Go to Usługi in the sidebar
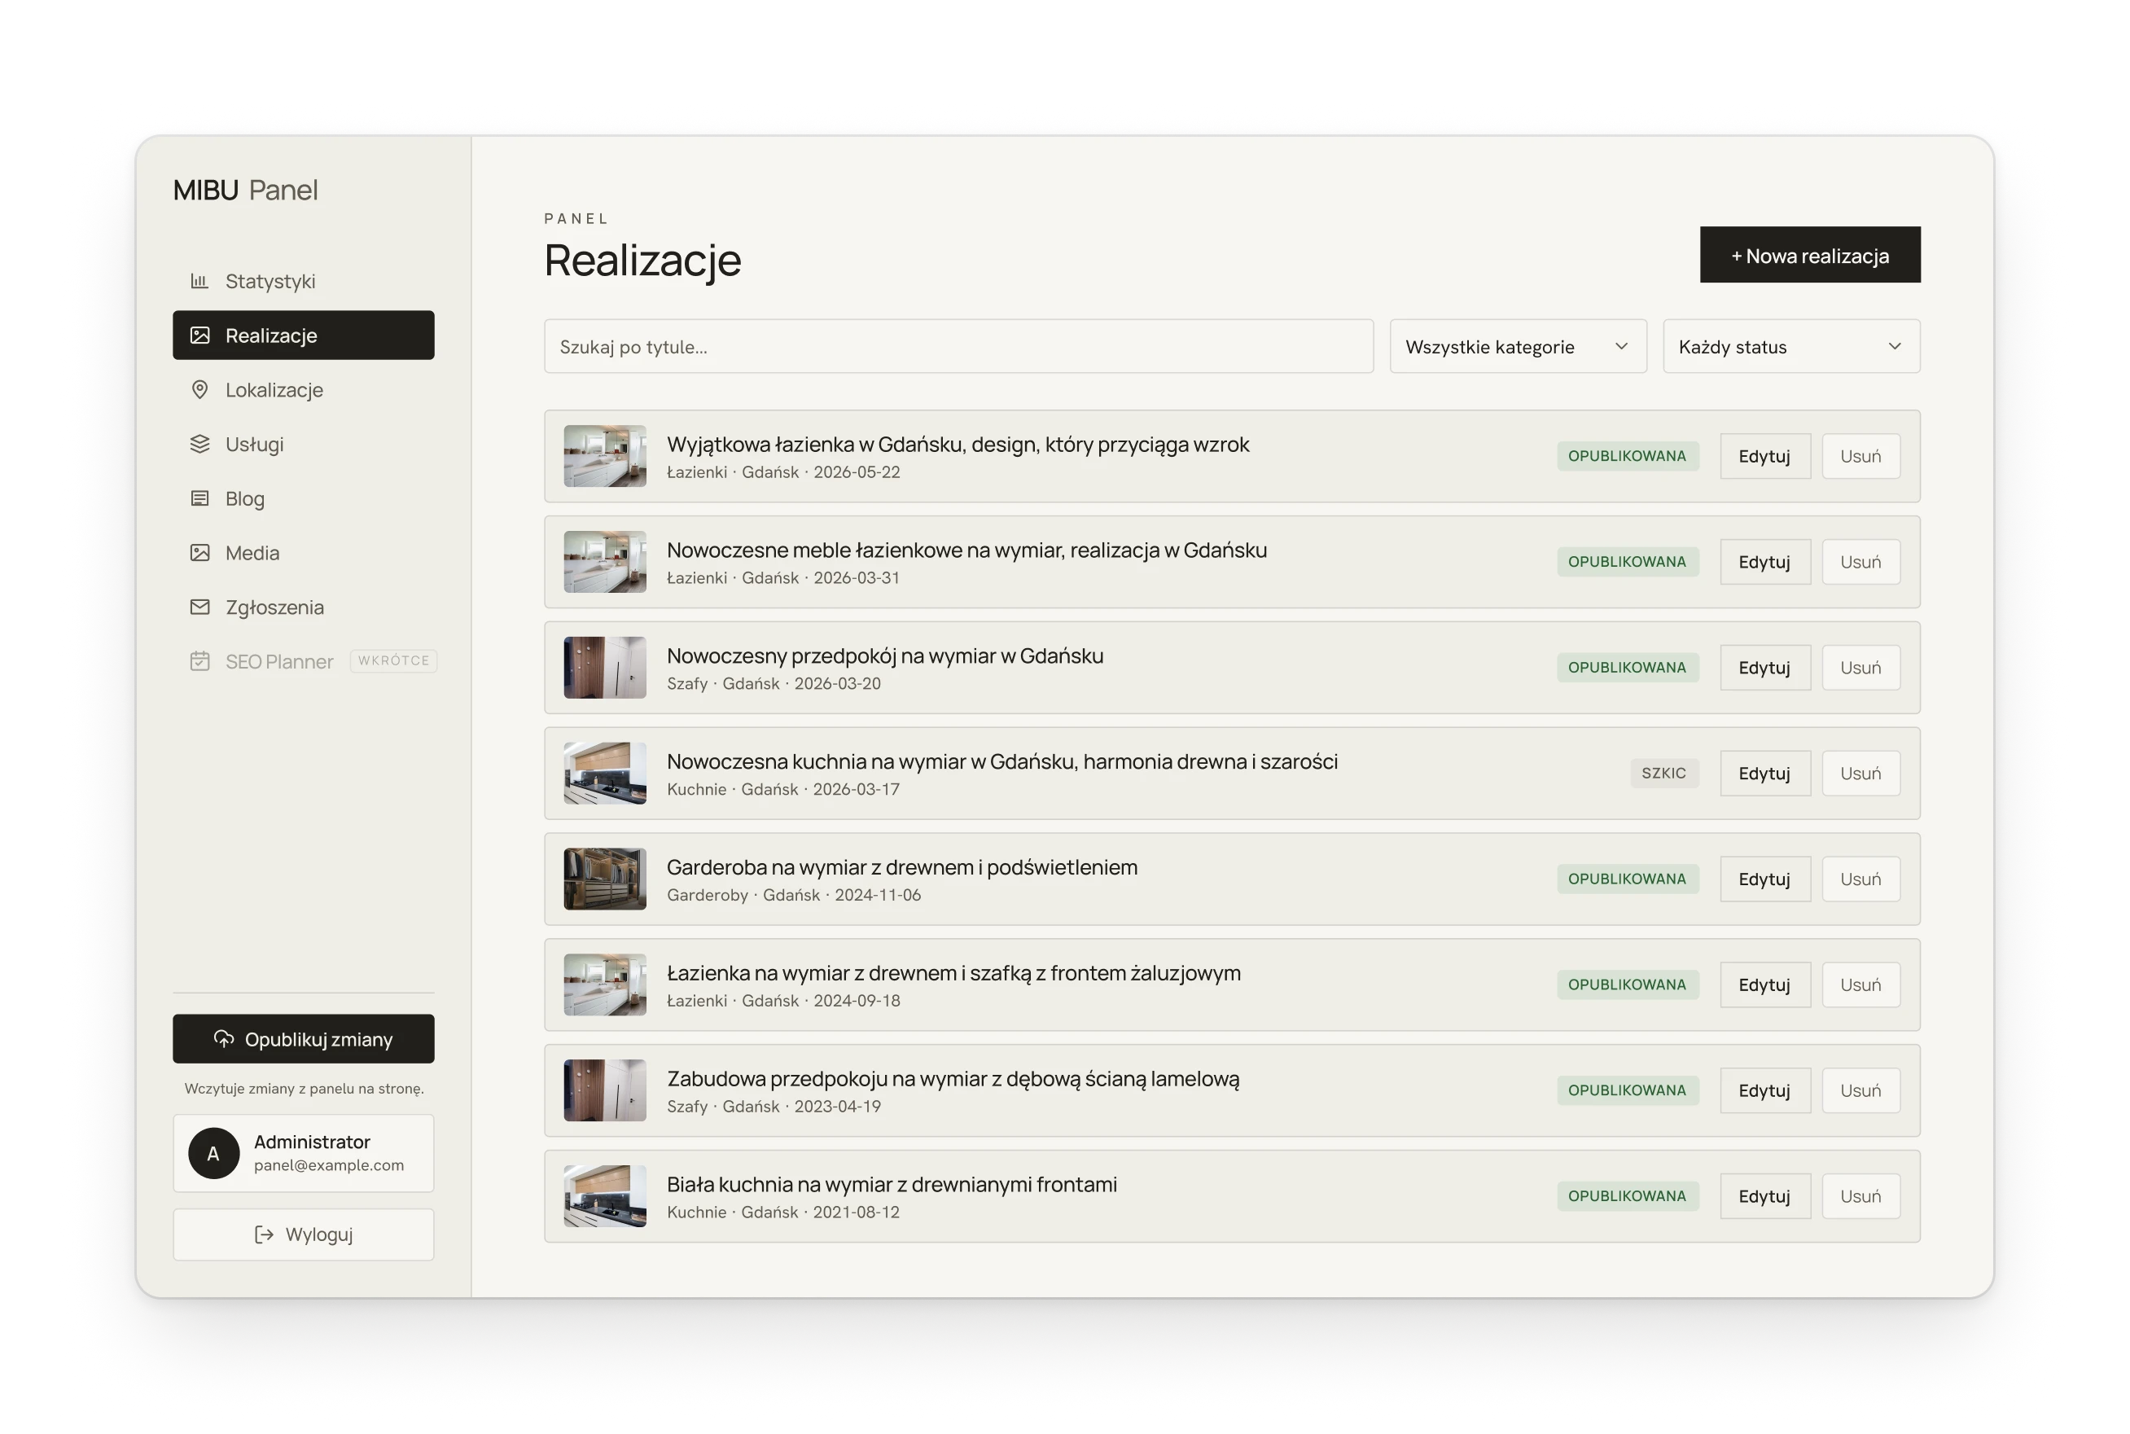 tap(304, 444)
